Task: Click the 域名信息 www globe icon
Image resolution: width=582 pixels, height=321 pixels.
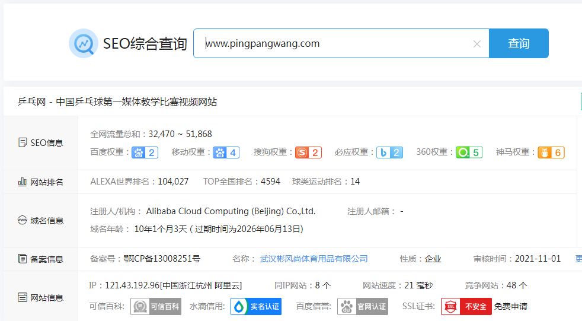Action: click(23, 220)
